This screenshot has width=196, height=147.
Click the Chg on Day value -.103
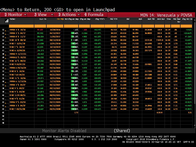tap(85, 30)
